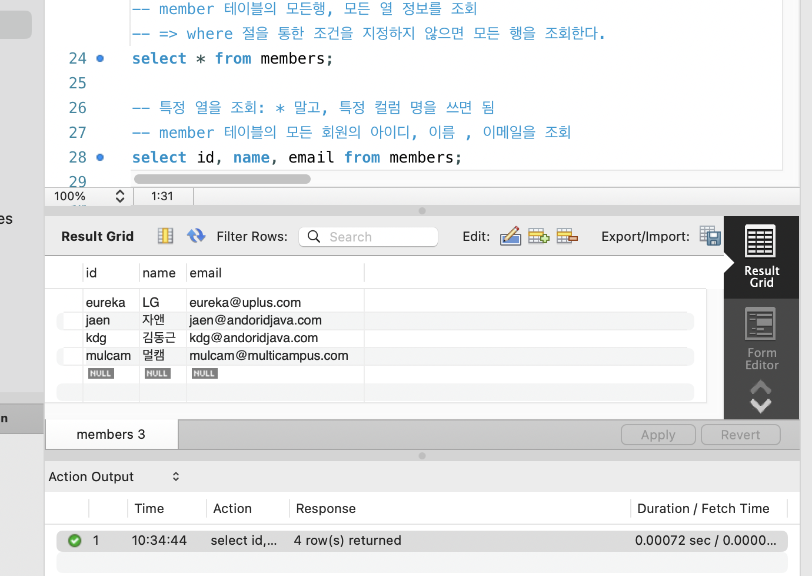Select the Result Grid side panel icon

[x=761, y=257]
